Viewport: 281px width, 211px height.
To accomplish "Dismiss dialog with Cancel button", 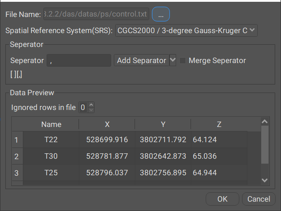I will [259, 199].
